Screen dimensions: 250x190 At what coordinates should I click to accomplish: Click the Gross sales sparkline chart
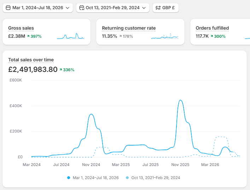pyautogui.click(x=71, y=36)
